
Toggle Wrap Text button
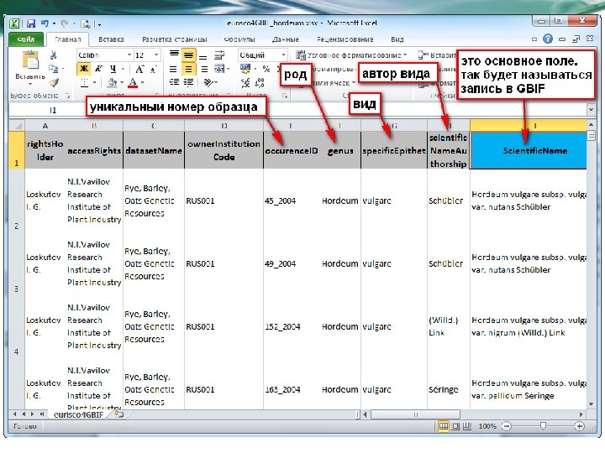(x=219, y=55)
